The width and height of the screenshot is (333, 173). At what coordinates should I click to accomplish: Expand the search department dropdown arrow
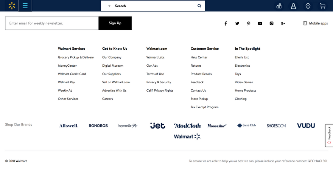(x=109, y=6)
